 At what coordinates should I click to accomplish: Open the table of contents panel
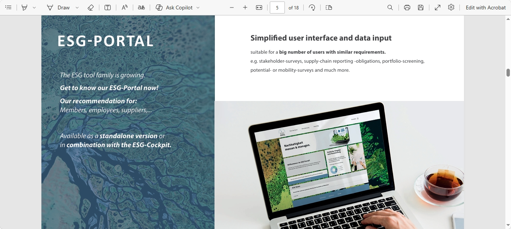[8, 8]
